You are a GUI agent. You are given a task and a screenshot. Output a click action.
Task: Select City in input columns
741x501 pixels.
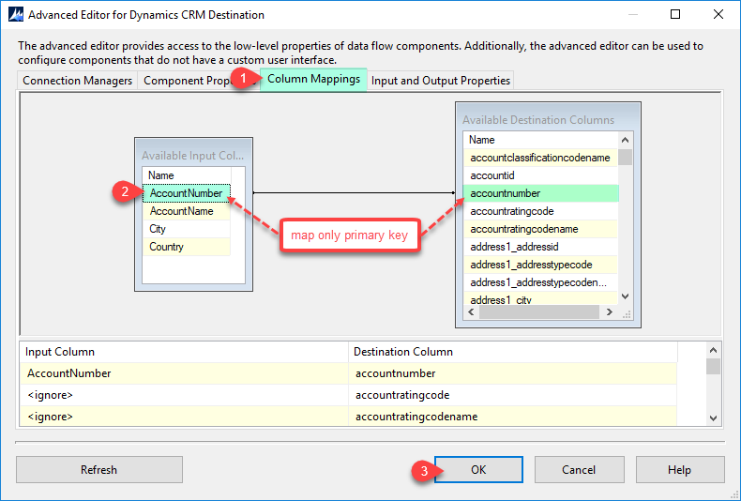click(x=187, y=229)
